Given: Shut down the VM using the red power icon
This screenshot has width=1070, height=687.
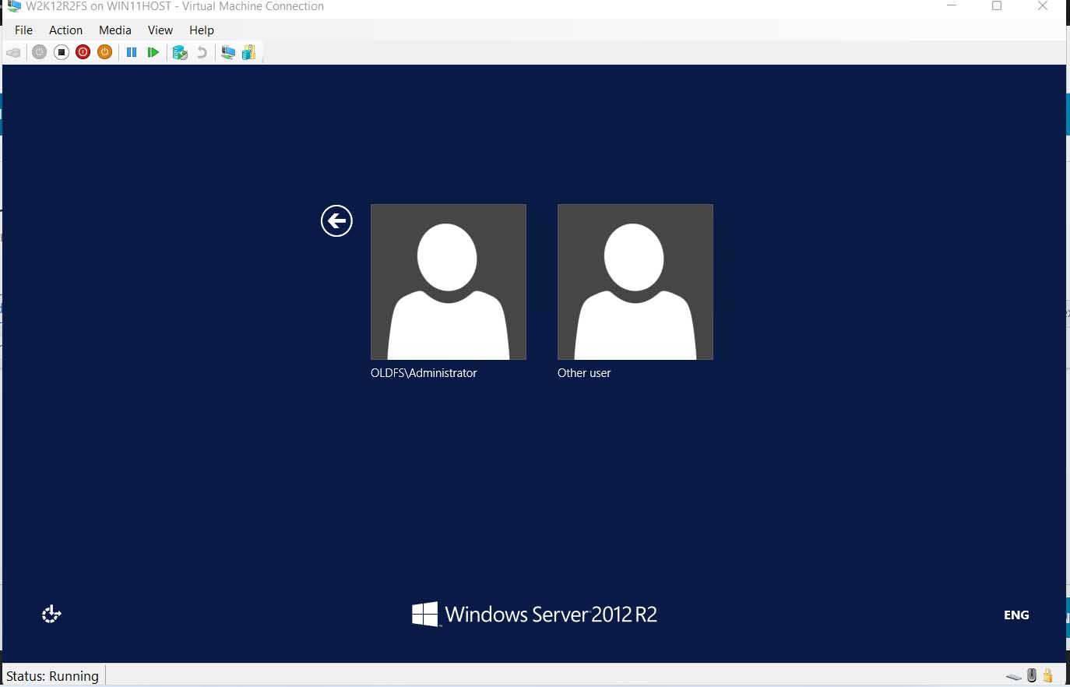Looking at the screenshot, I should [x=83, y=52].
